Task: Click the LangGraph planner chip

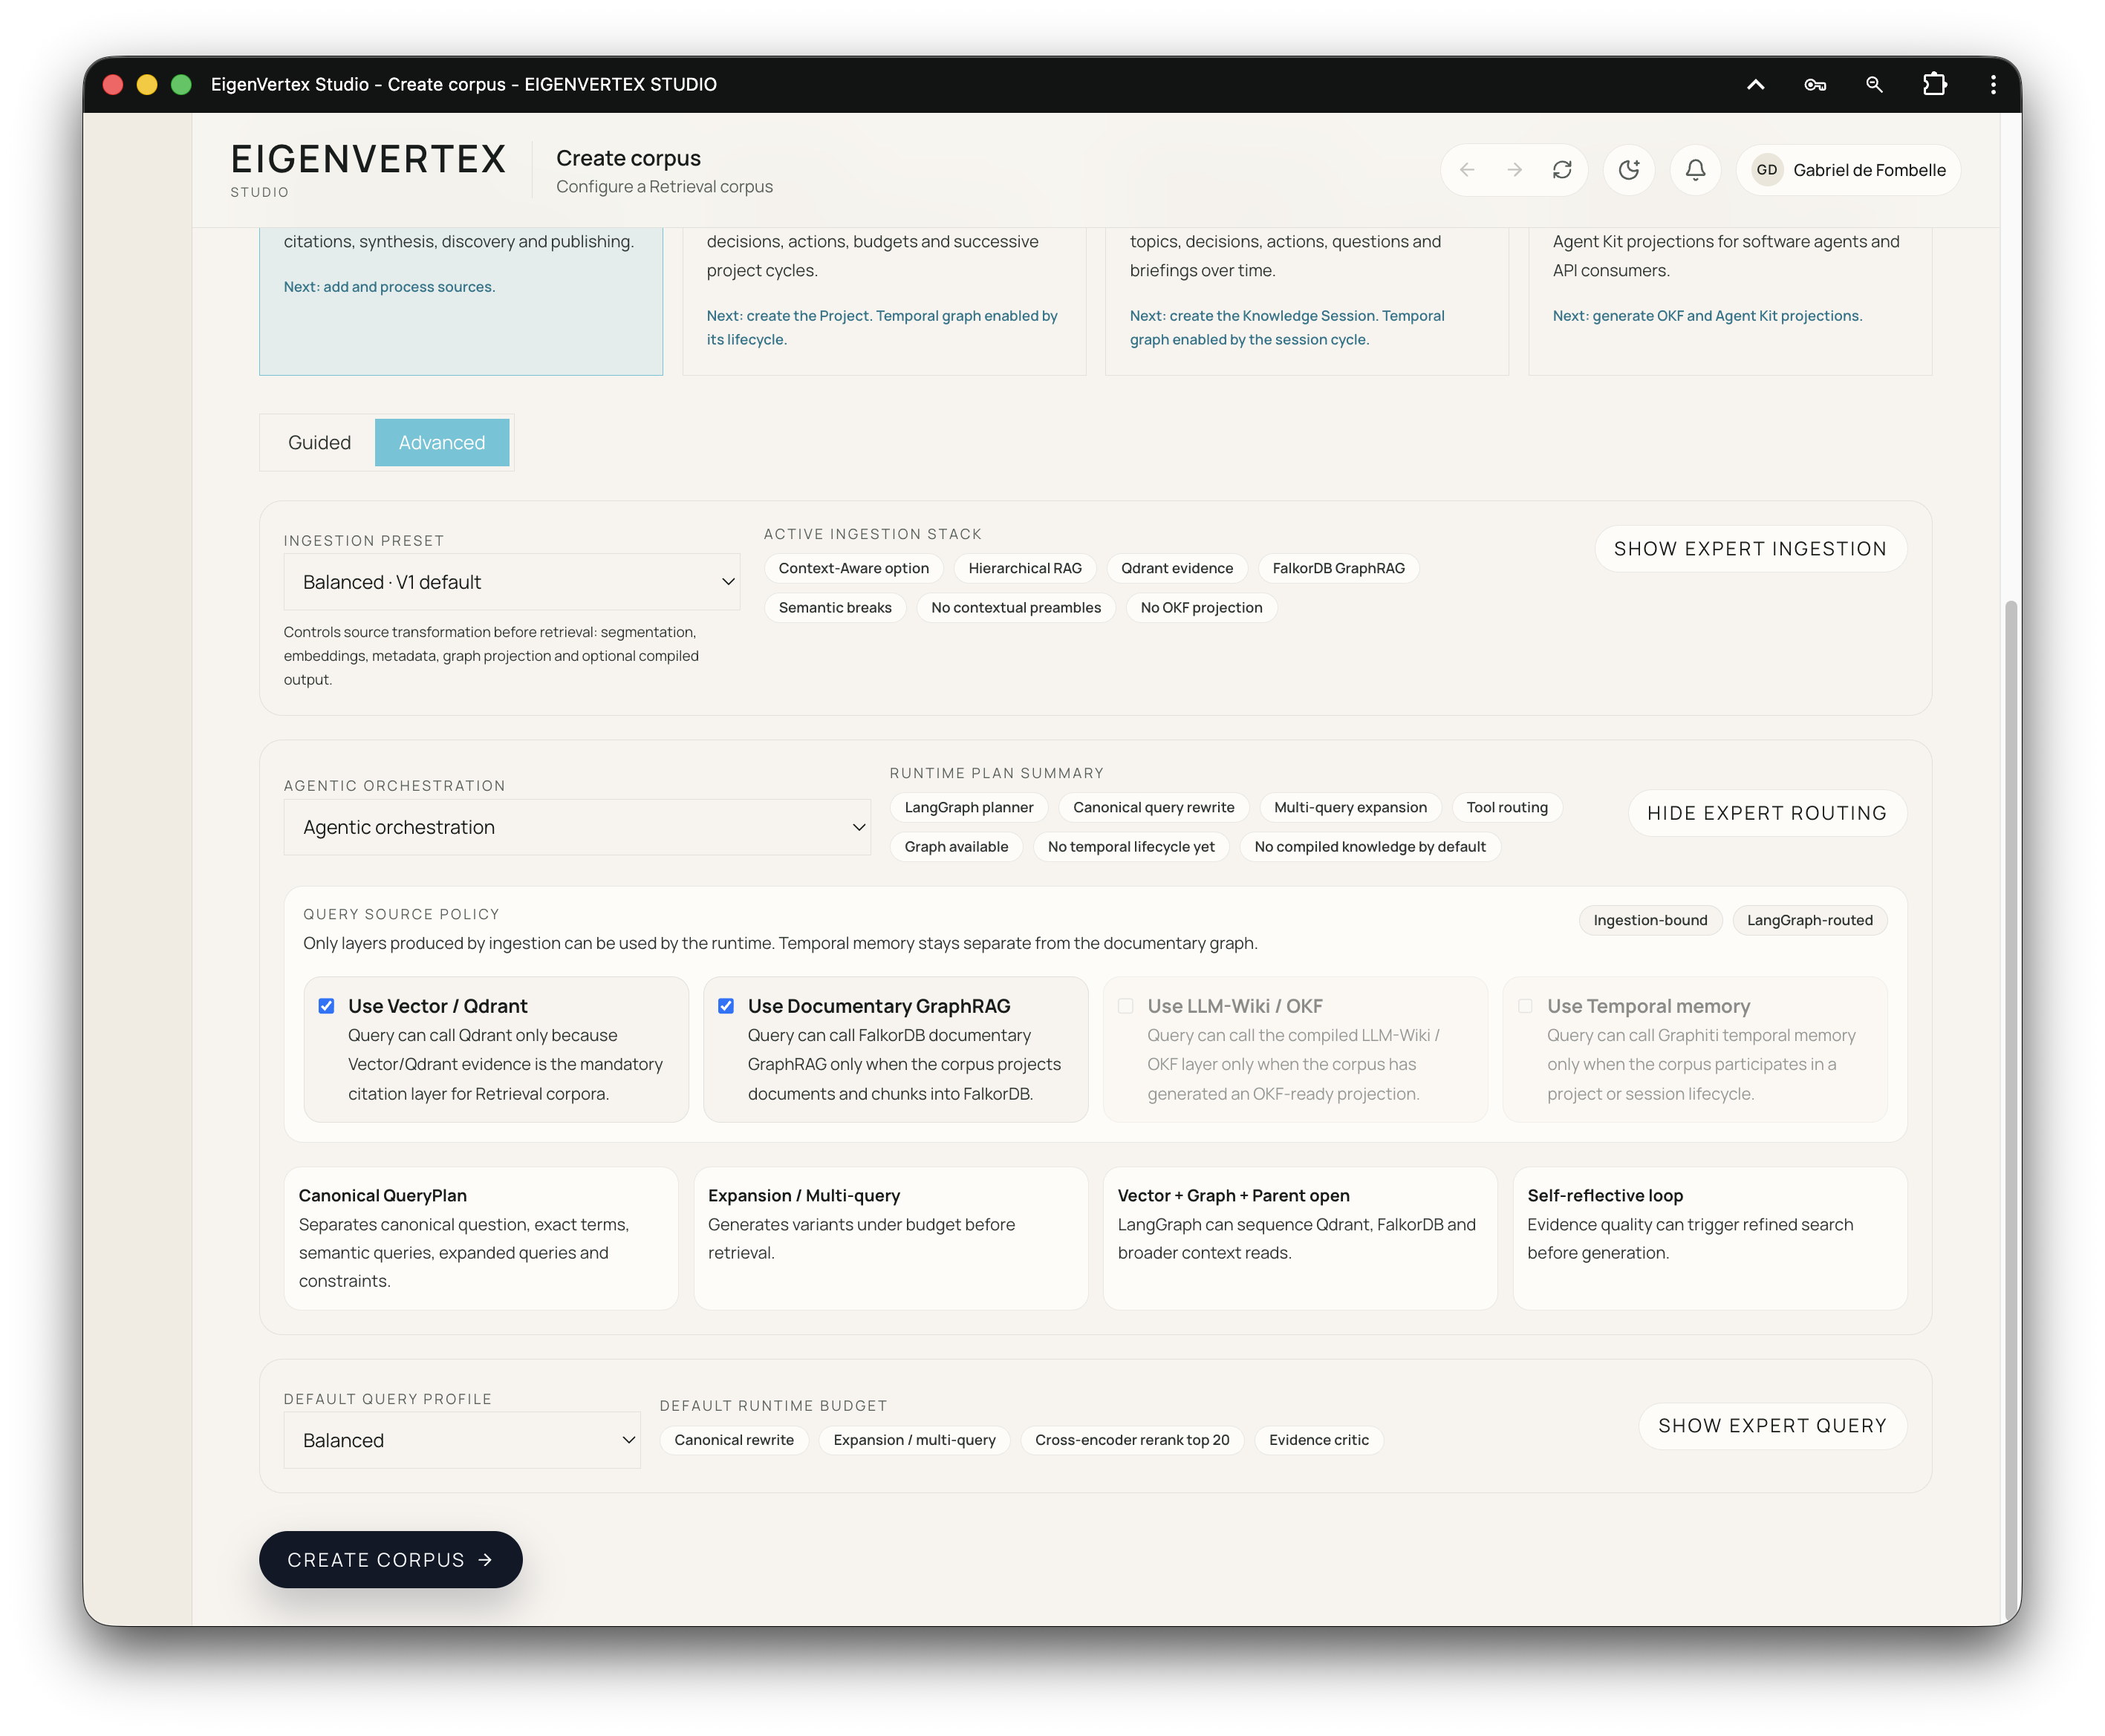Action: click(969, 807)
